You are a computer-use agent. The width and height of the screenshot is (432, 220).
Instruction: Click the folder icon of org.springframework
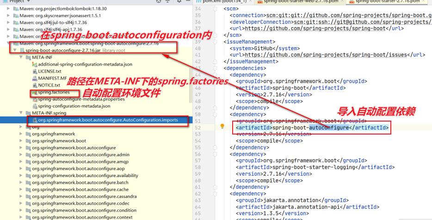click(28, 134)
